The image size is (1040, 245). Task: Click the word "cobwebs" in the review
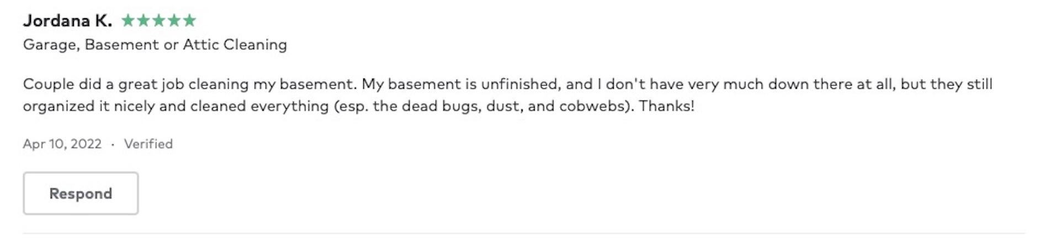[x=594, y=106]
